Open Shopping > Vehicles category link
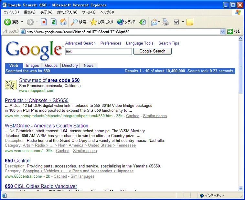The height and width of the screenshot is (200, 245). (x=78, y=171)
